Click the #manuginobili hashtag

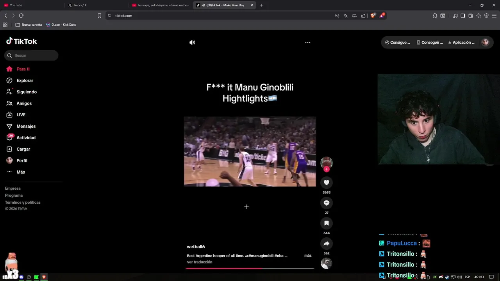pos(261,256)
